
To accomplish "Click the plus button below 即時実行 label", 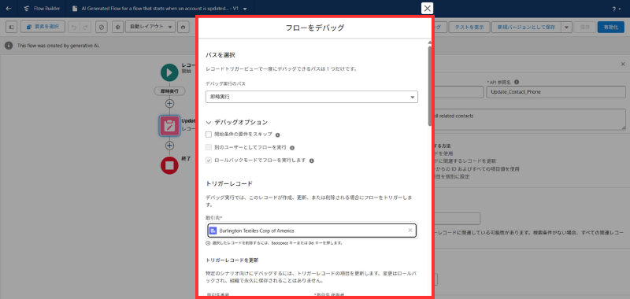I will tap(169, 103).
